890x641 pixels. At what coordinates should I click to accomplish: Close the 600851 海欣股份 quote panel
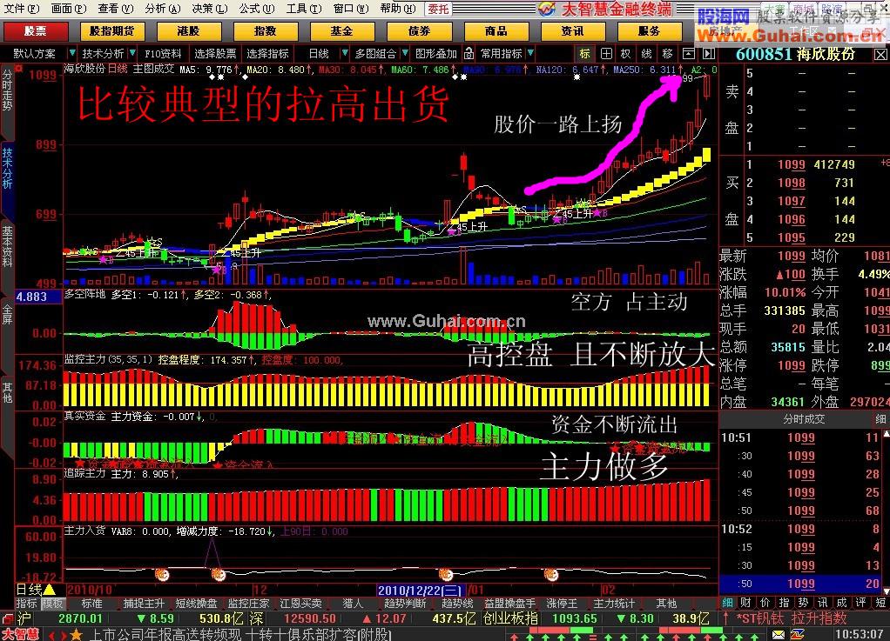point(880,55)
